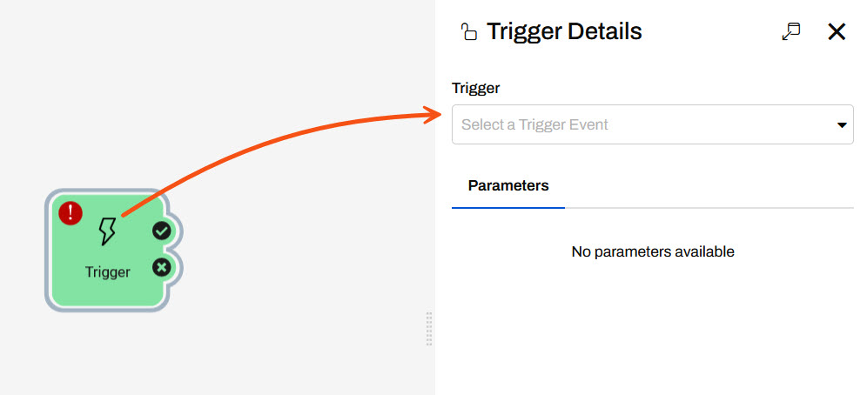Click the lightning bolt icon in Trigger node
Viewport: 867px width, 395px height.
[x=107, y=231]
